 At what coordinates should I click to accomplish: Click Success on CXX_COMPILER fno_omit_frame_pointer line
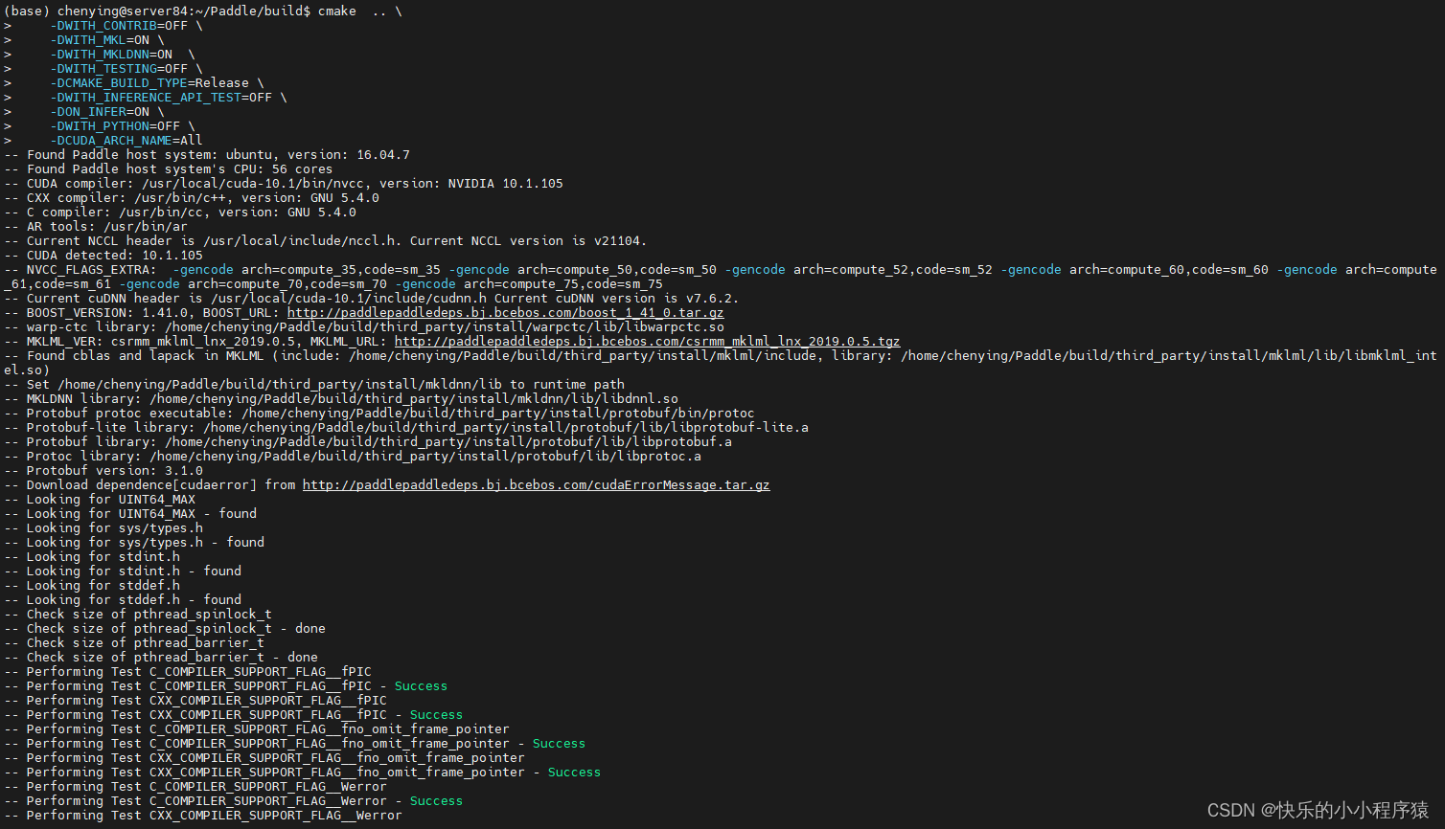574,773
